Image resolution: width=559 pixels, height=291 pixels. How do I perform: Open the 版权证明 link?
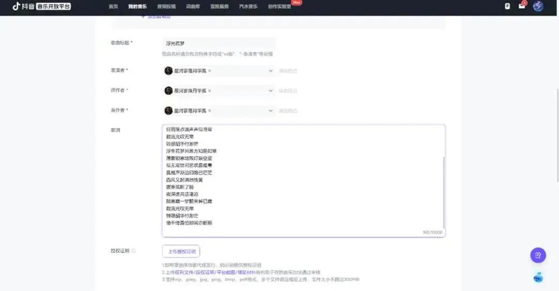point(204,272)
